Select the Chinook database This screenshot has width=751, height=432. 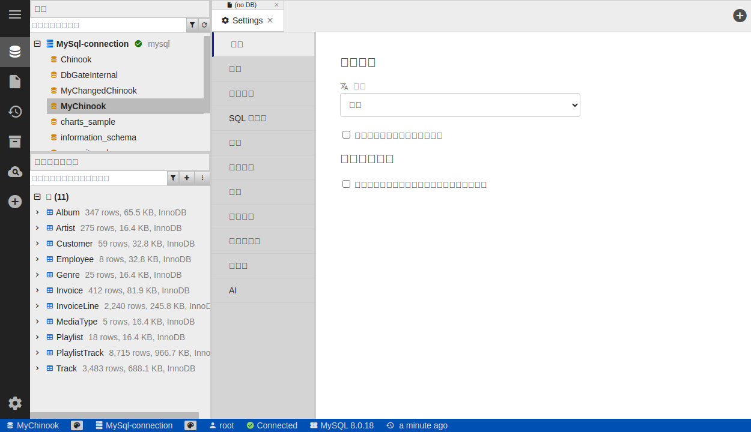click(76, 59)
